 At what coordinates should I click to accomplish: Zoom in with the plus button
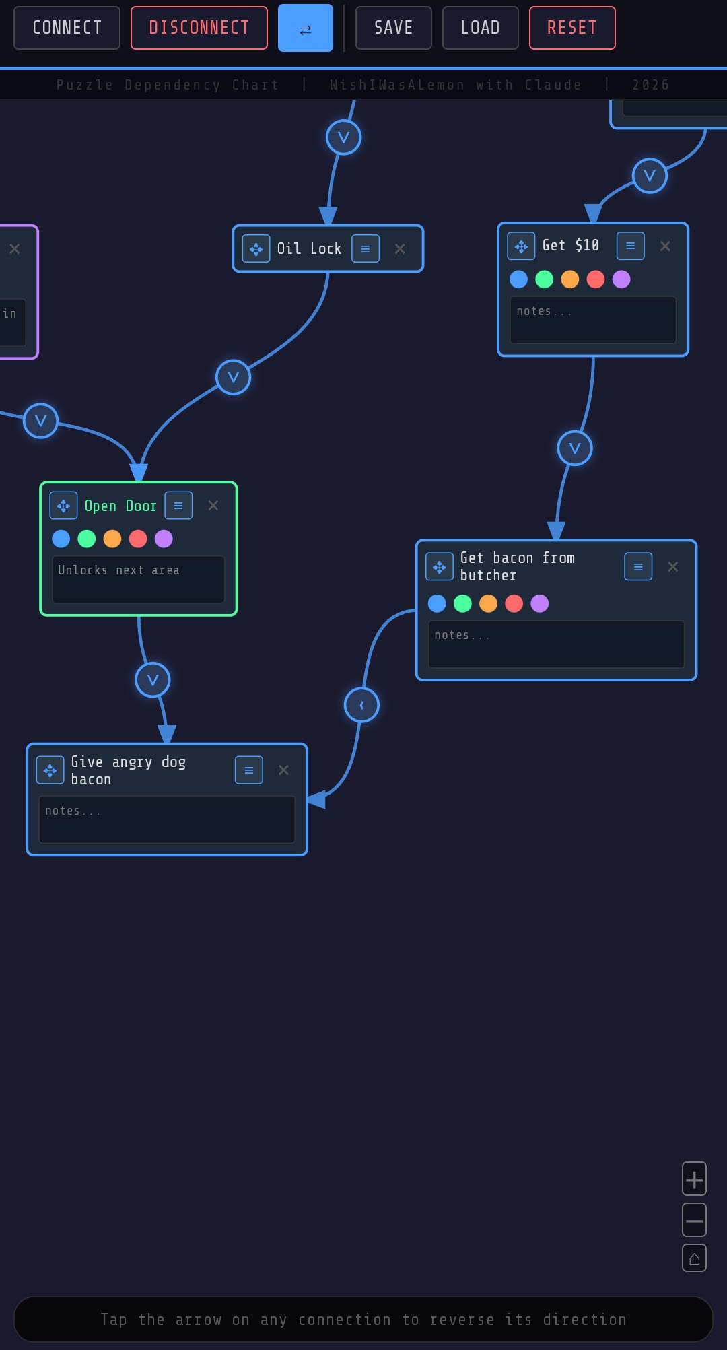(x=694, y=1179)
